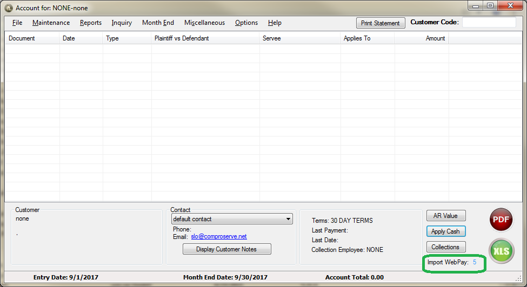Viewport: 527px width, 287px height.
Task: Click Collection Employee: NONE text
Action: [347, 250]
